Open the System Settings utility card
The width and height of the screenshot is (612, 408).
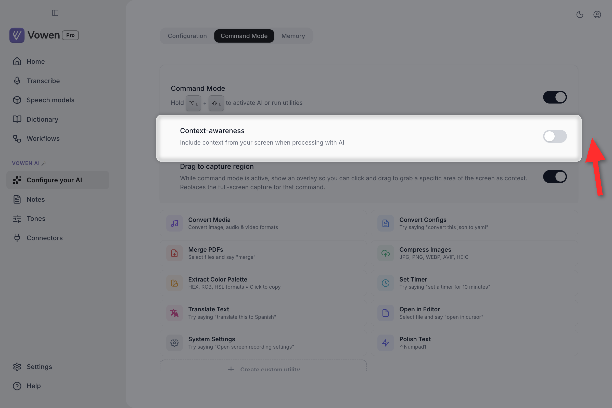click(x=263, y=343)
